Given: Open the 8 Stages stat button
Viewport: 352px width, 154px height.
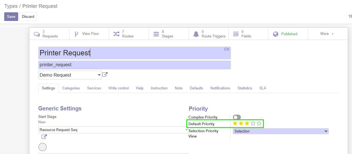Looking at the screenshot, I should tap(169, 34).
